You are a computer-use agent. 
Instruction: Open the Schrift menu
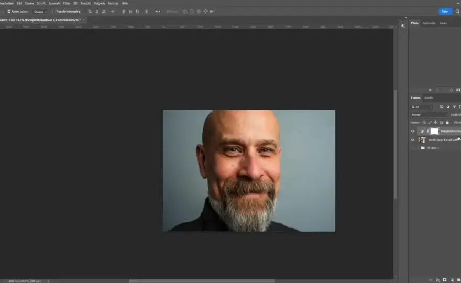41,3
